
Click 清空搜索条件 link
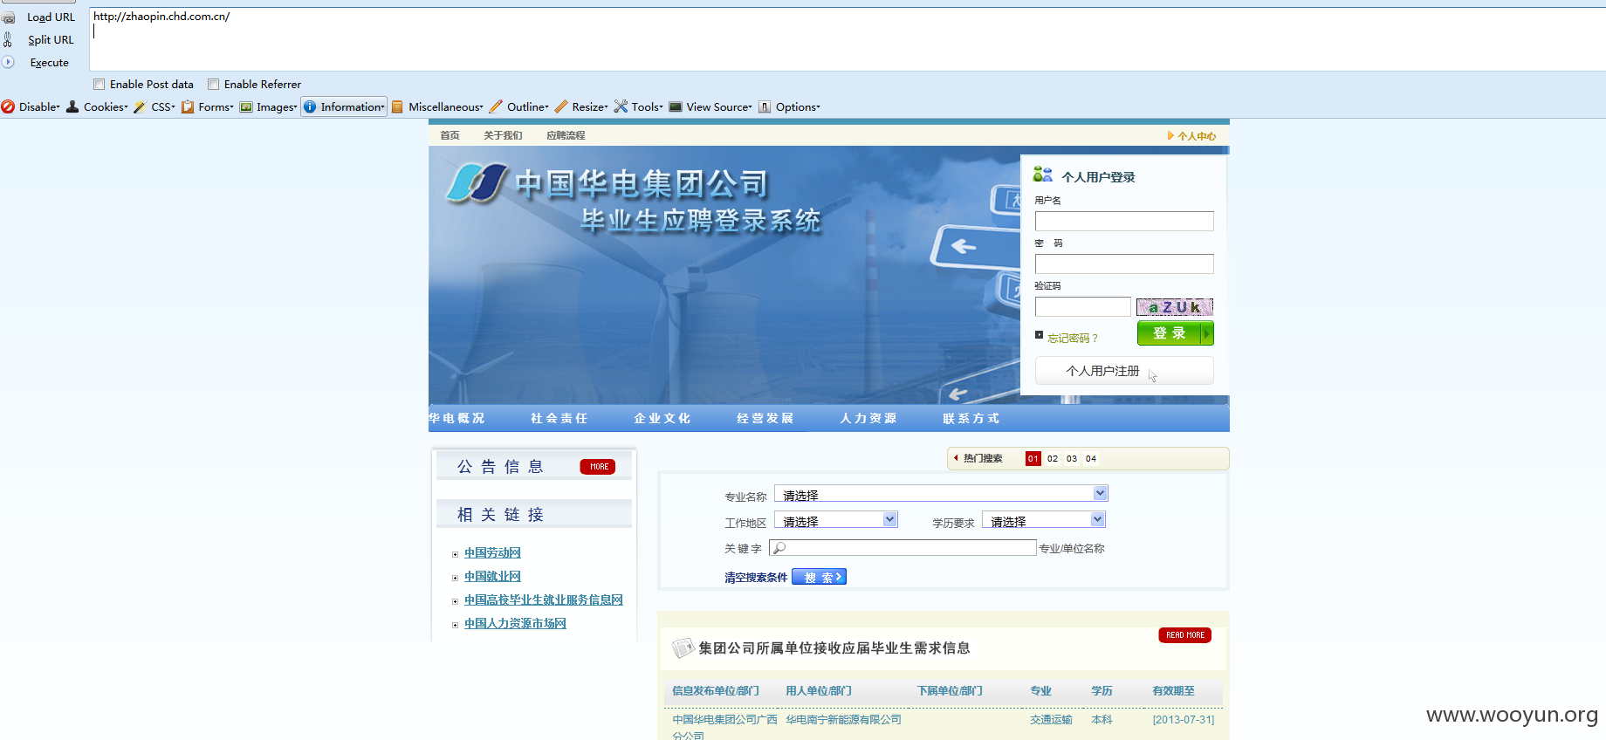[756, 577]
